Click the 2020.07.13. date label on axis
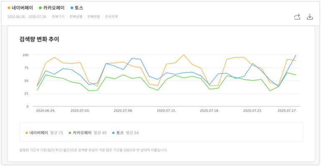Screen dimensions: 321x166 [x=166, y=111]
